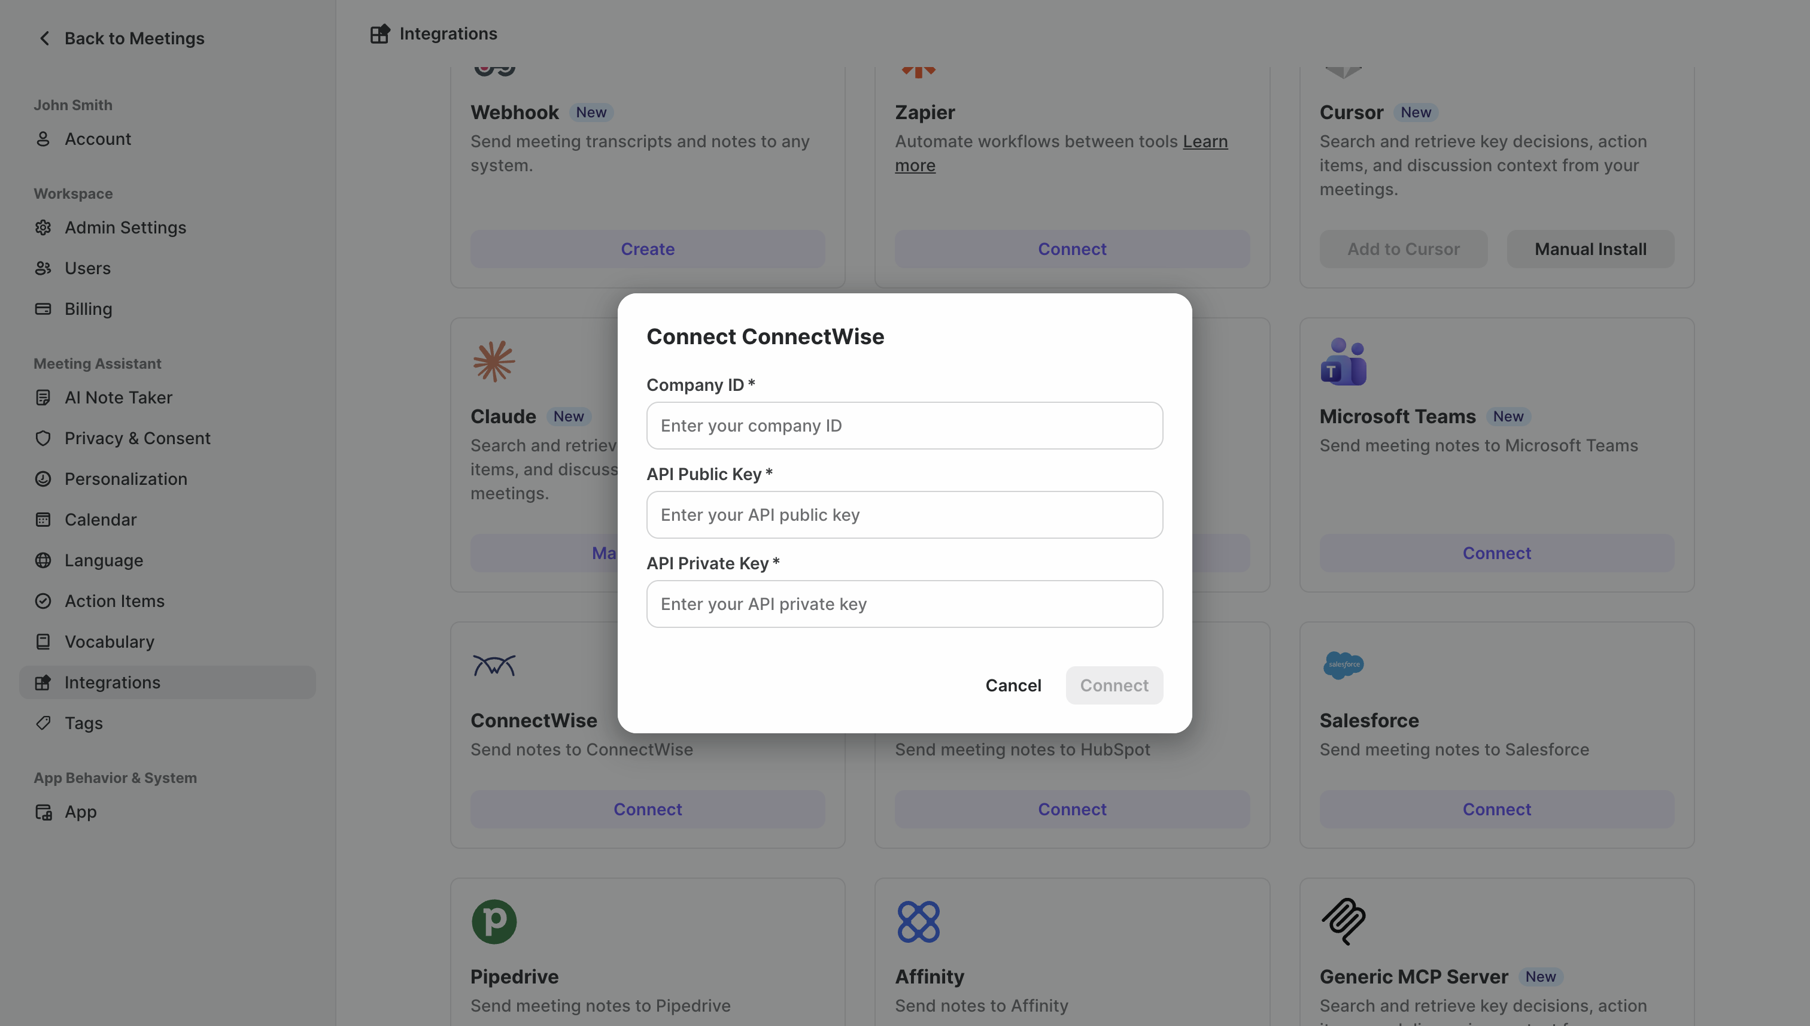
Task: Click the Claude starburst logo
Action: (x=494, y=362)
